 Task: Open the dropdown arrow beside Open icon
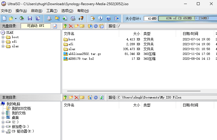point(16,18)
